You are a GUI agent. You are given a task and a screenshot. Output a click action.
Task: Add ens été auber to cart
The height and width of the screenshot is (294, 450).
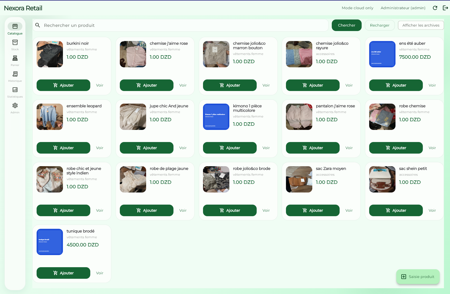tap(396, 85)
